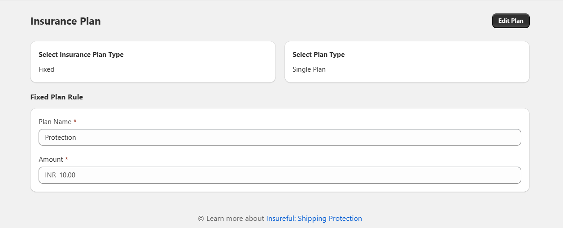Click the INR currency prefix
Screen dimensions: 563x228
click(50, 175)
